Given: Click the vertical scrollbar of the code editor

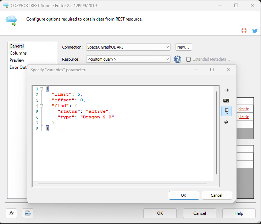Looking at the screenshot, I should (x=216, y=133).
